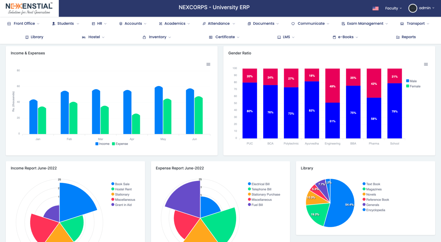Expand the Faculty dropdown in the header
Image resolution: width=441 pixels, height=242 pixels.
tap(393, 8)
